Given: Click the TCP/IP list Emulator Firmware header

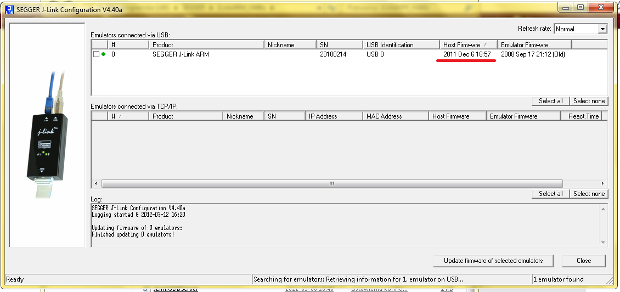Looking at the screenshot, I should click(x=523, y=116).
